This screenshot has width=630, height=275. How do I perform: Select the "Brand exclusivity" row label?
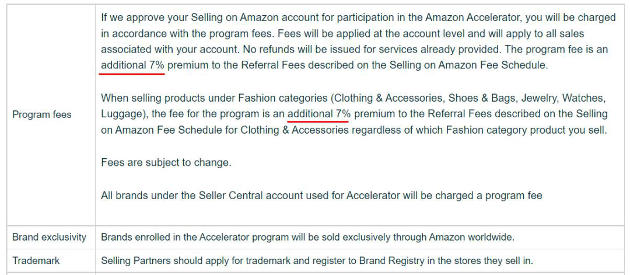[x=50, y=237]
